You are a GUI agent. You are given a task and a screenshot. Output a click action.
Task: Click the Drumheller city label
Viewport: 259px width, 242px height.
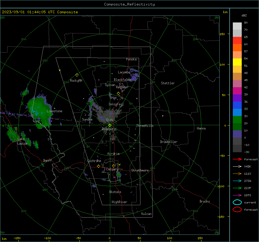click(x=169, y=142)
